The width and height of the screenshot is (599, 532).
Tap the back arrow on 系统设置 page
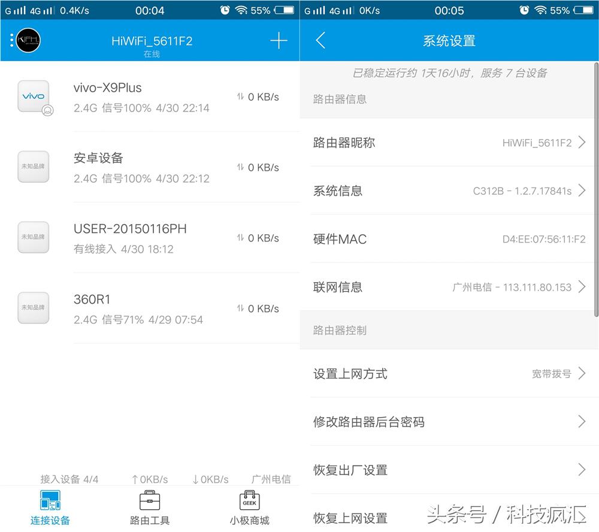pyautogui.click(x=321, y=41)
